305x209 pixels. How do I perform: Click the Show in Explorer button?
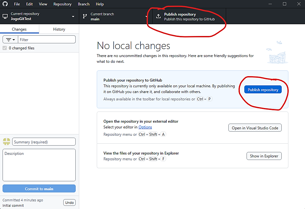pyautogui.click(x=264, y=156)
